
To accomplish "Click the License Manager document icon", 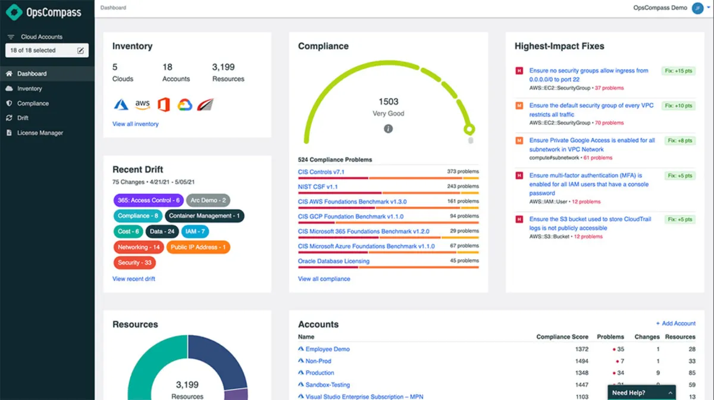I will (9, 133).
